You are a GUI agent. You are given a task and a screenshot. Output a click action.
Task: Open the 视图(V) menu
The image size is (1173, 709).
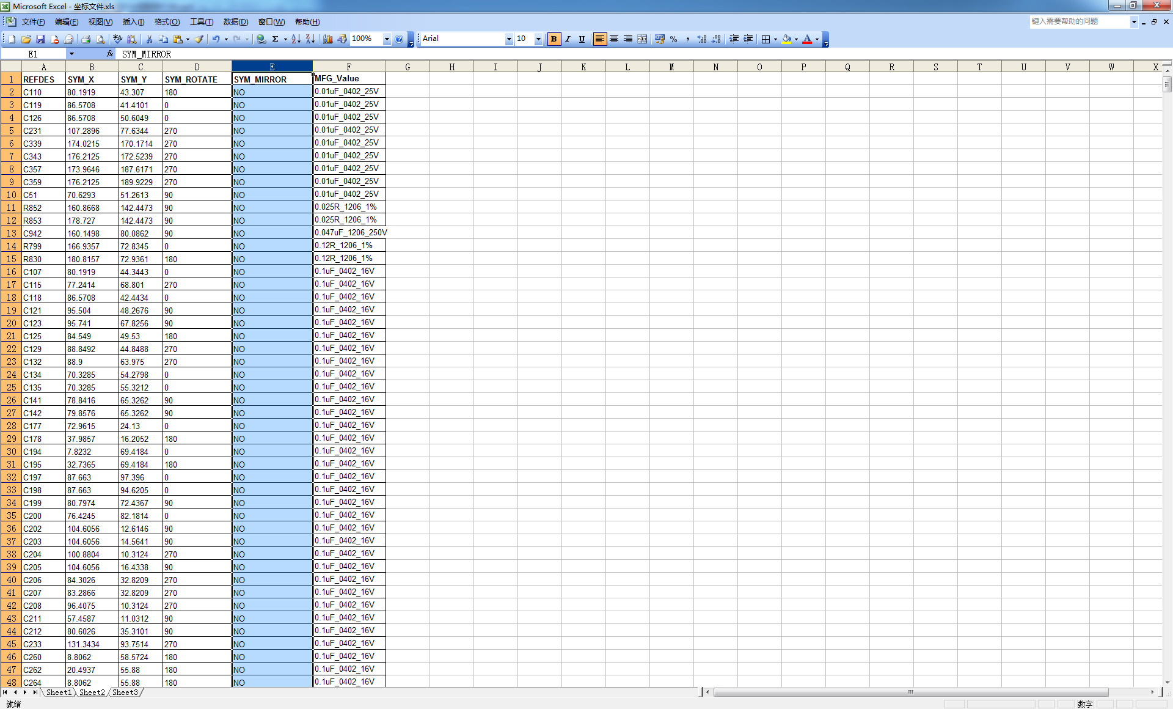(x=100, y=22)
